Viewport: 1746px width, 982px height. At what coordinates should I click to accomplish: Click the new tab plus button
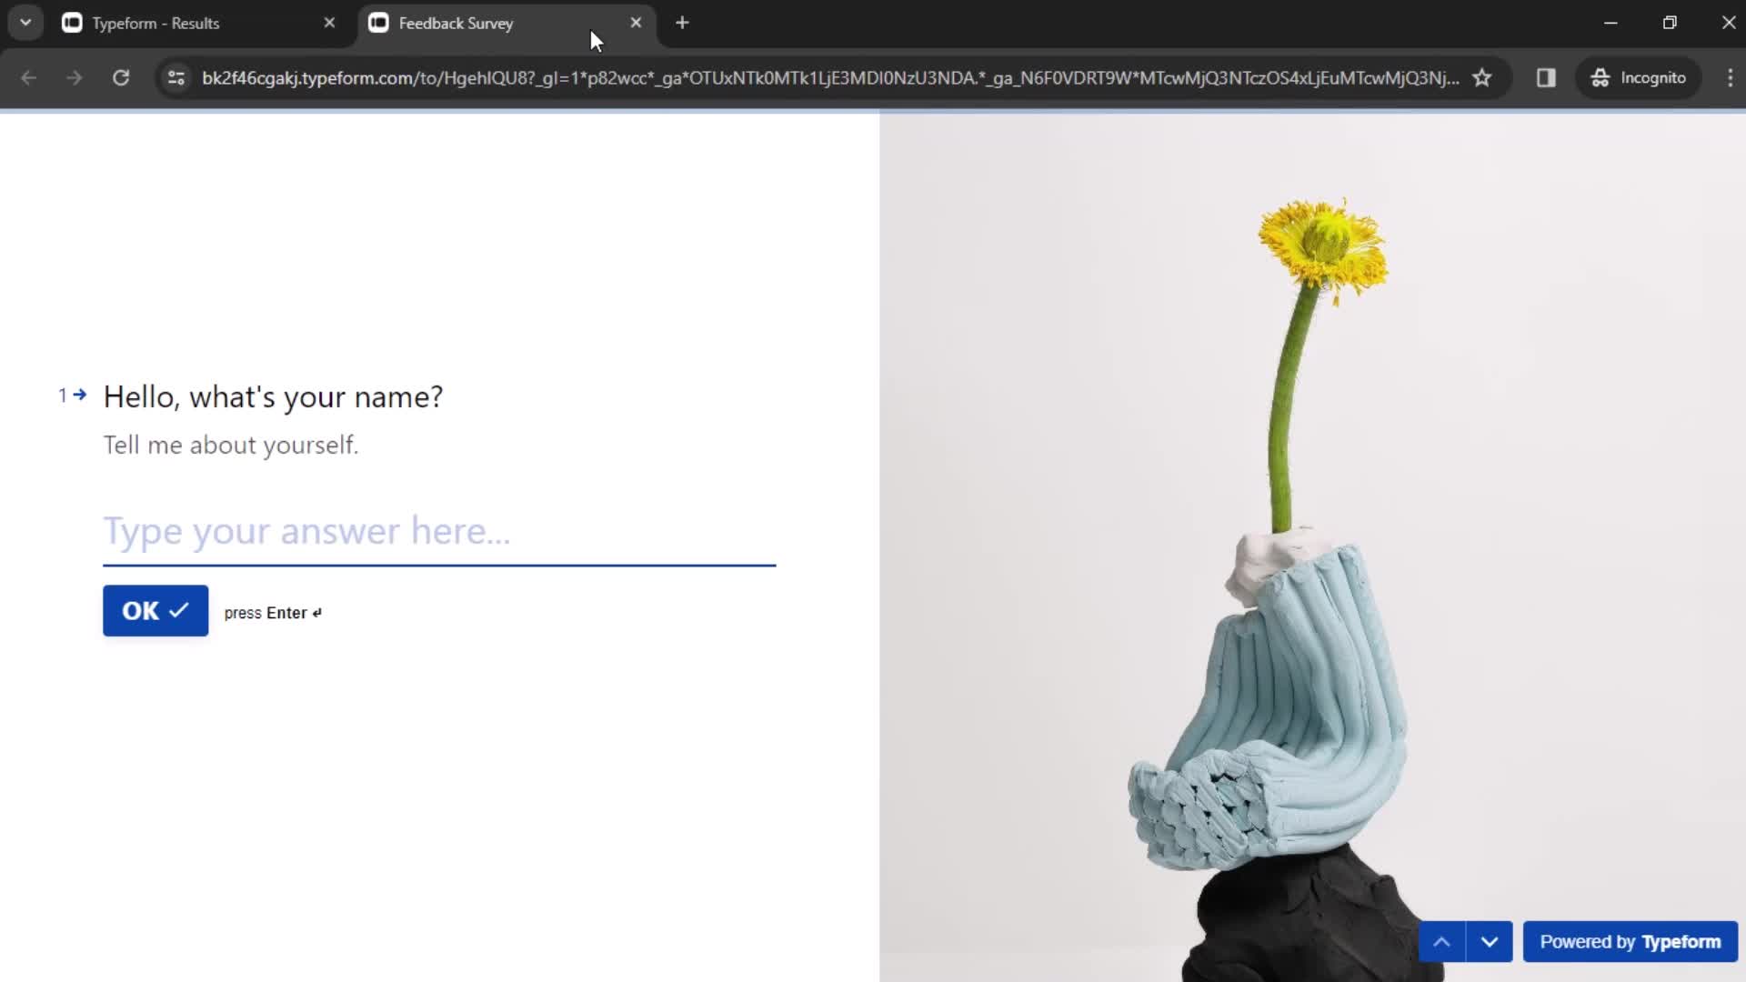681,23
